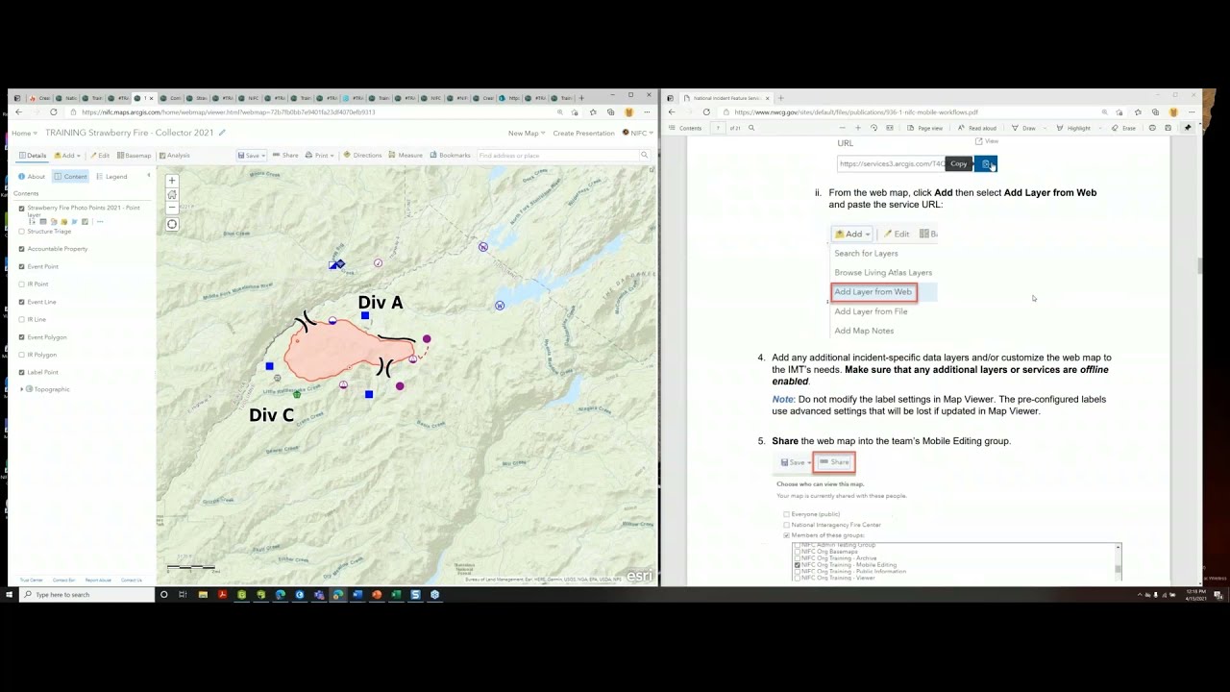Click Fit to page in PDF toolbar
This screenshot has width=1230, height=692.
890,128
